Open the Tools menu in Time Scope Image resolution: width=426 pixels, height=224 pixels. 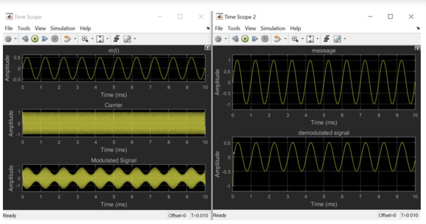point(25,28)
